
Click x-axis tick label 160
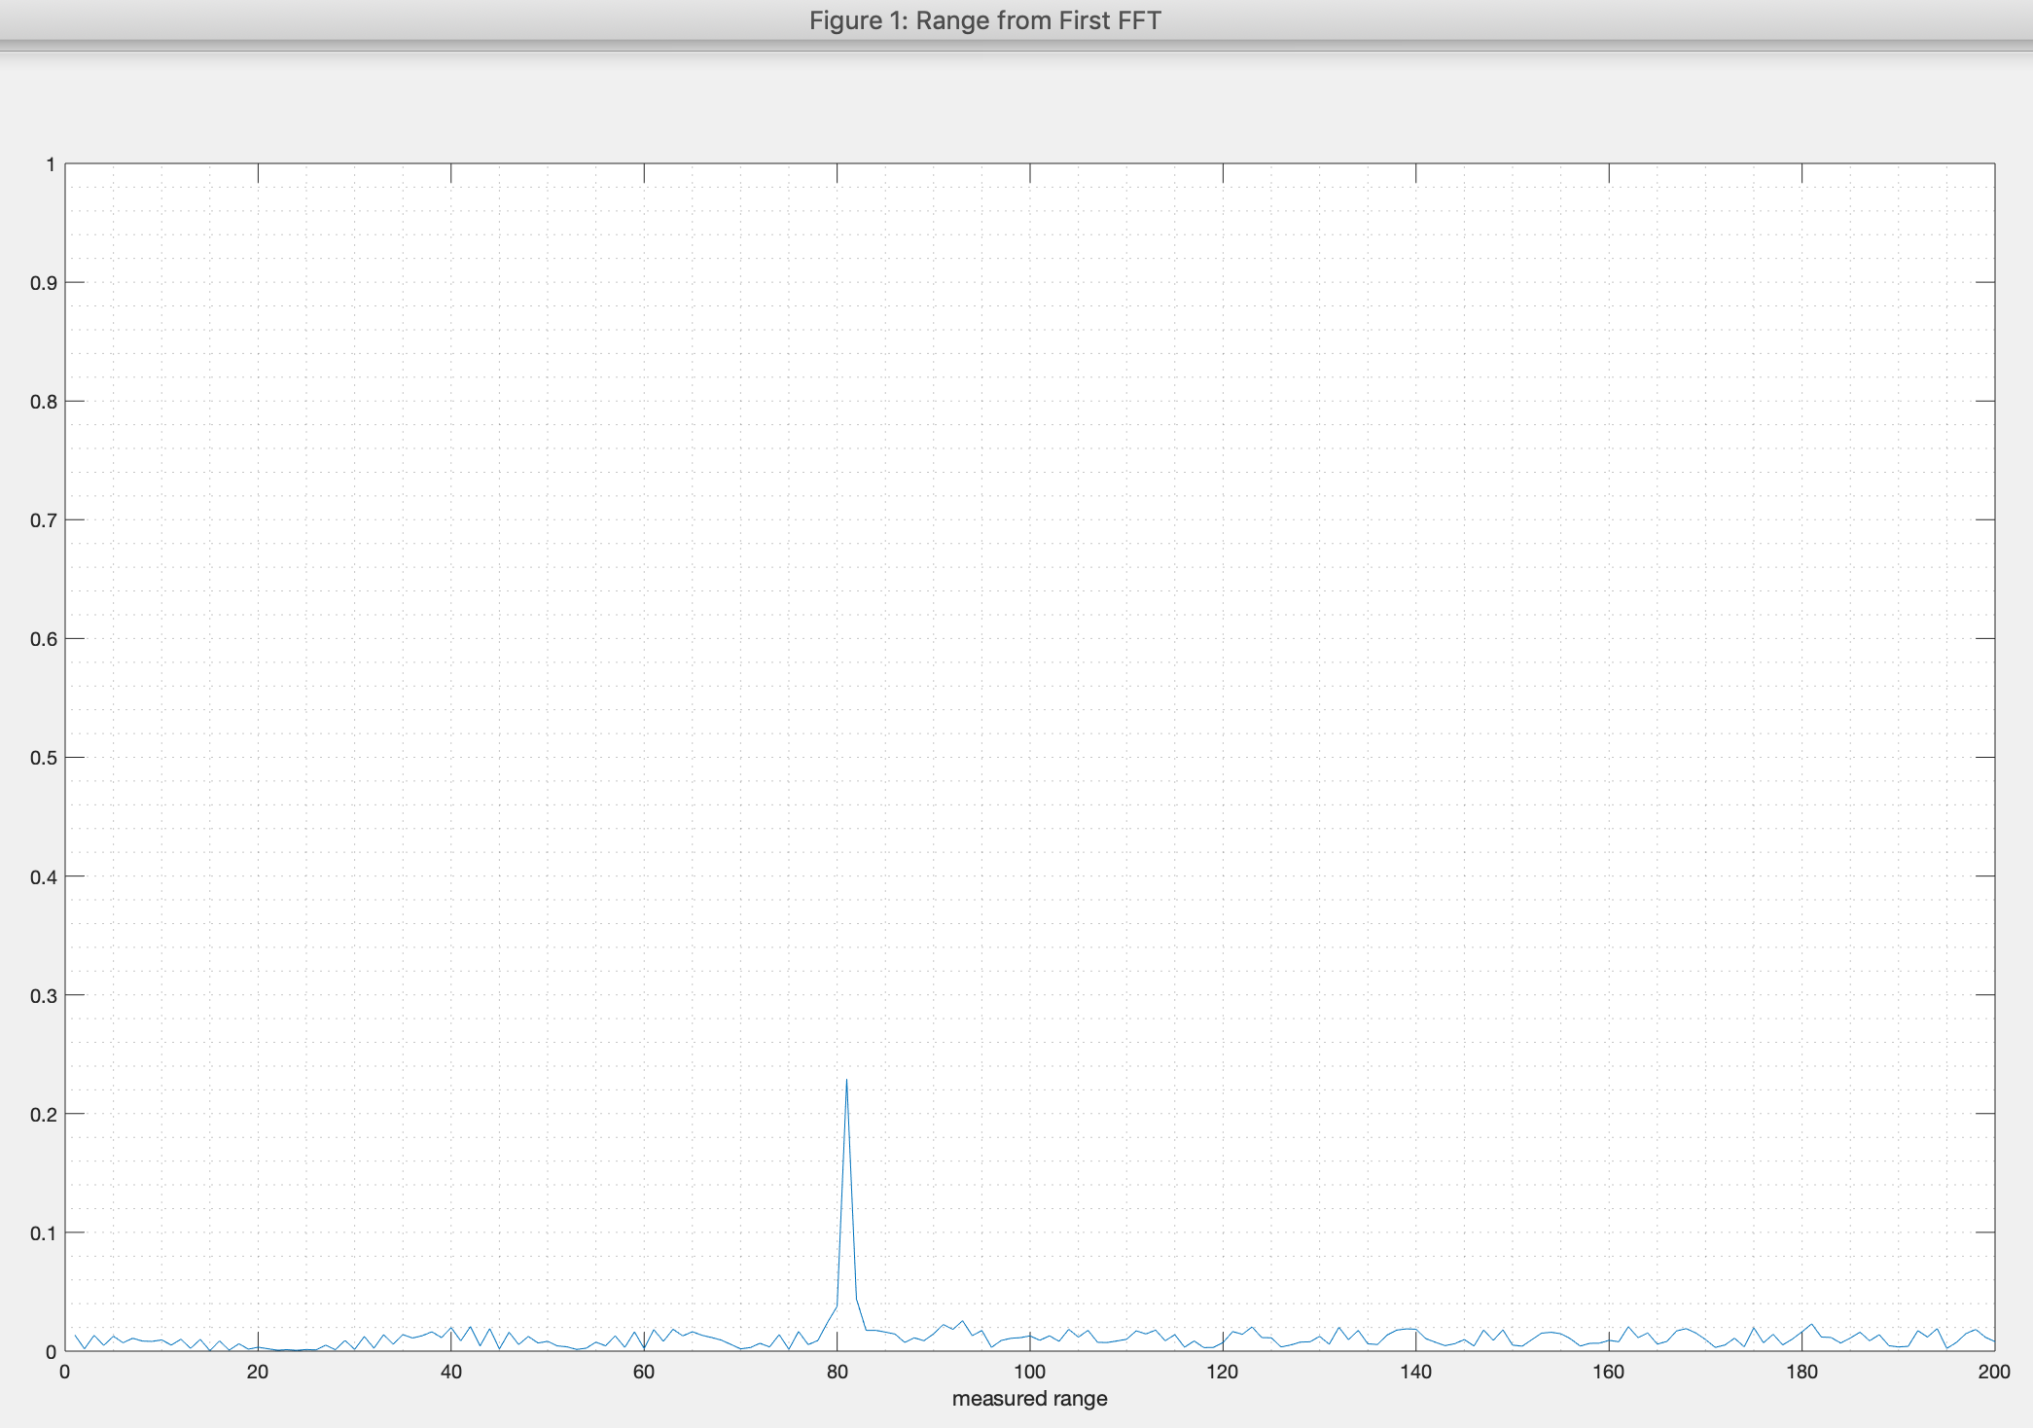[x=1608, y=1372]
